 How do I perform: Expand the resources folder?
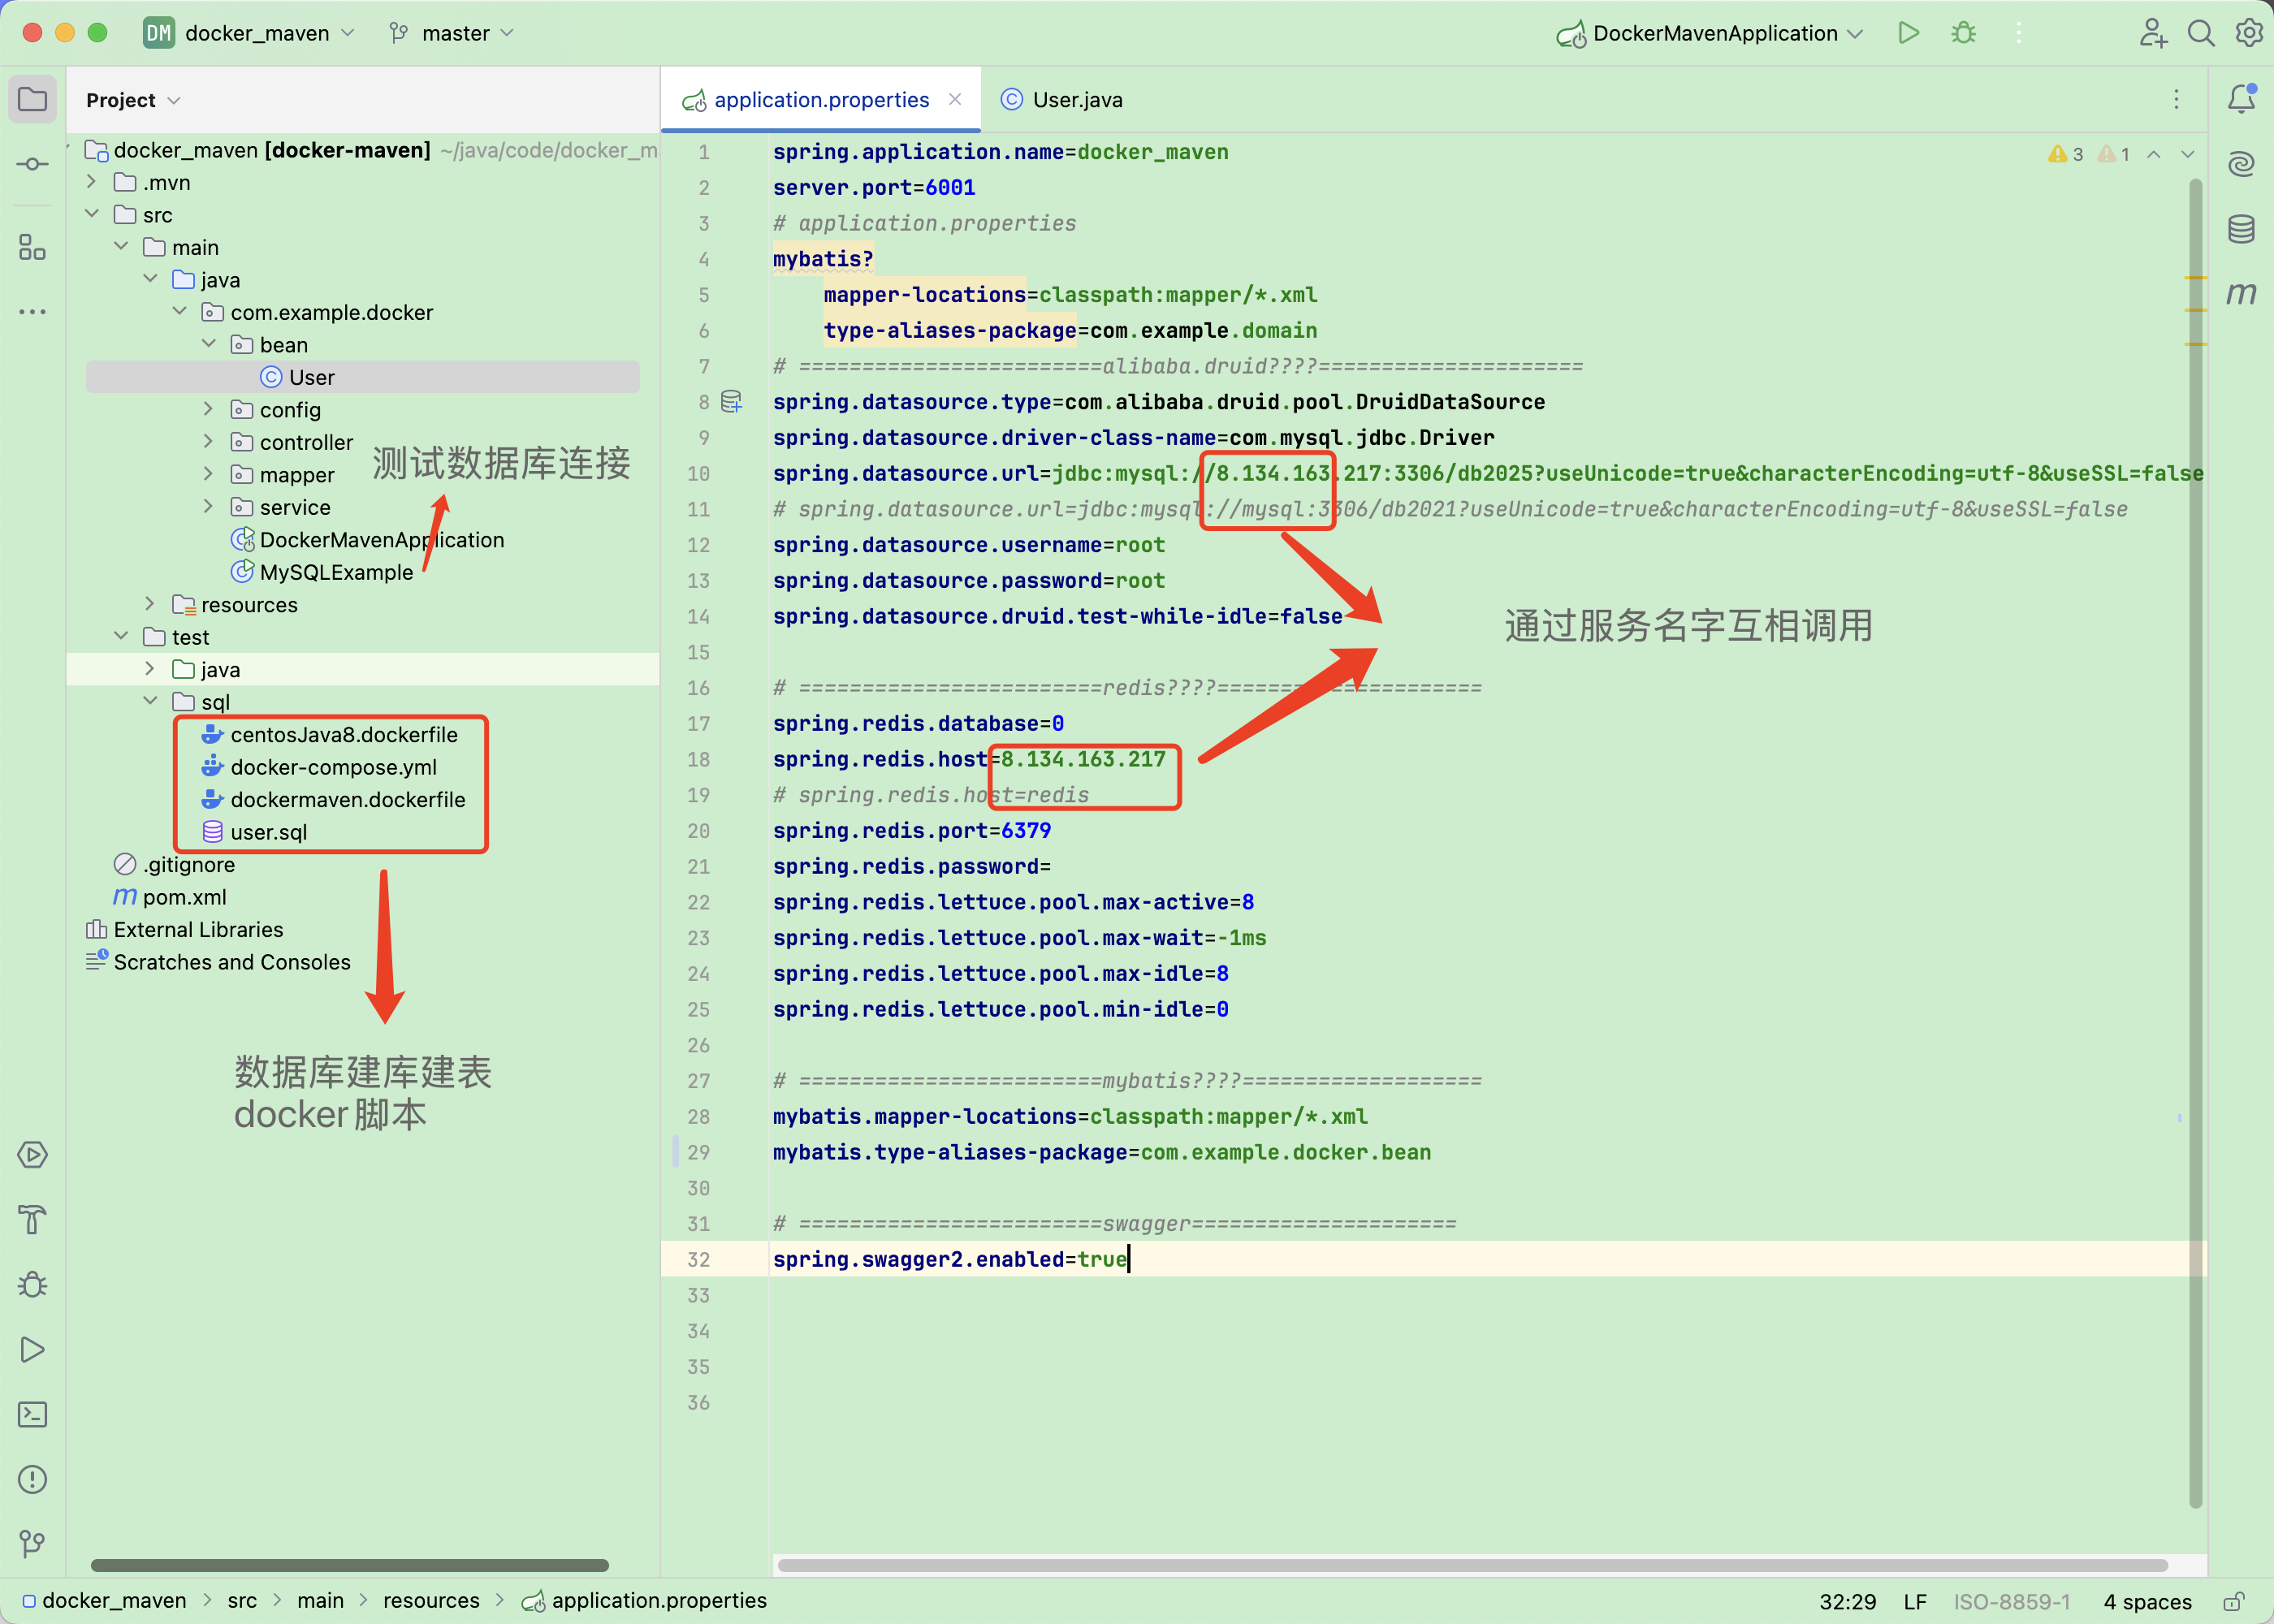coord(150,604)
